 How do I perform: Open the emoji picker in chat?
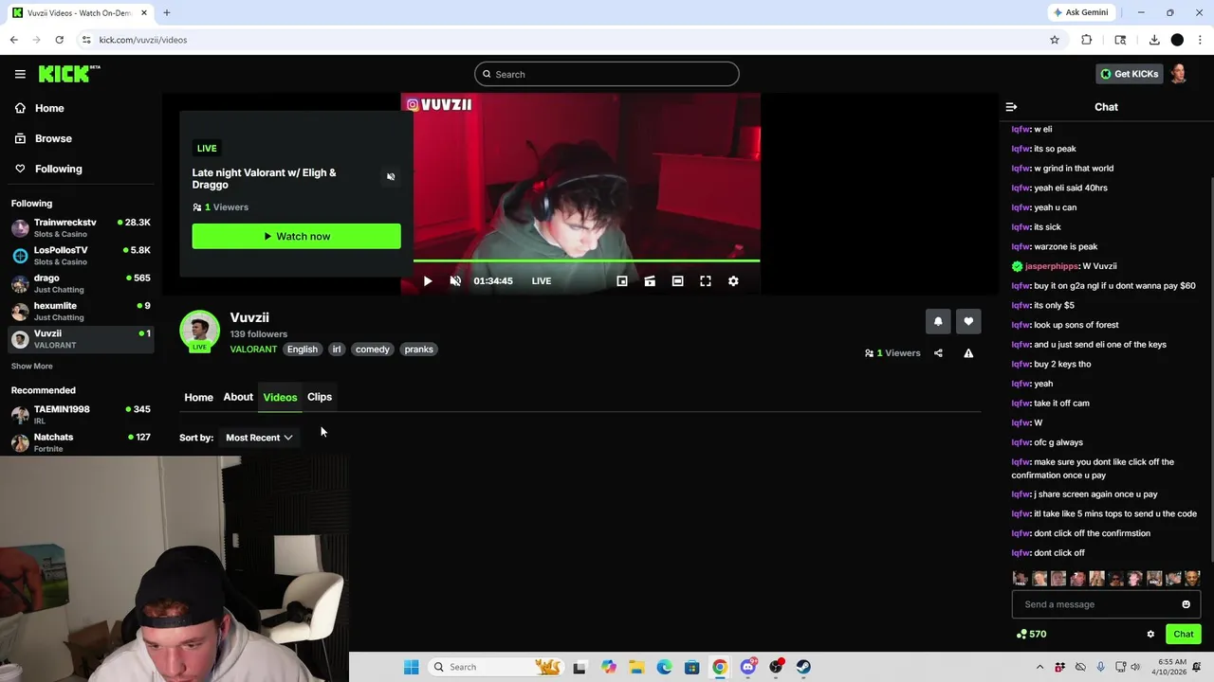(x=1186, y=604)
